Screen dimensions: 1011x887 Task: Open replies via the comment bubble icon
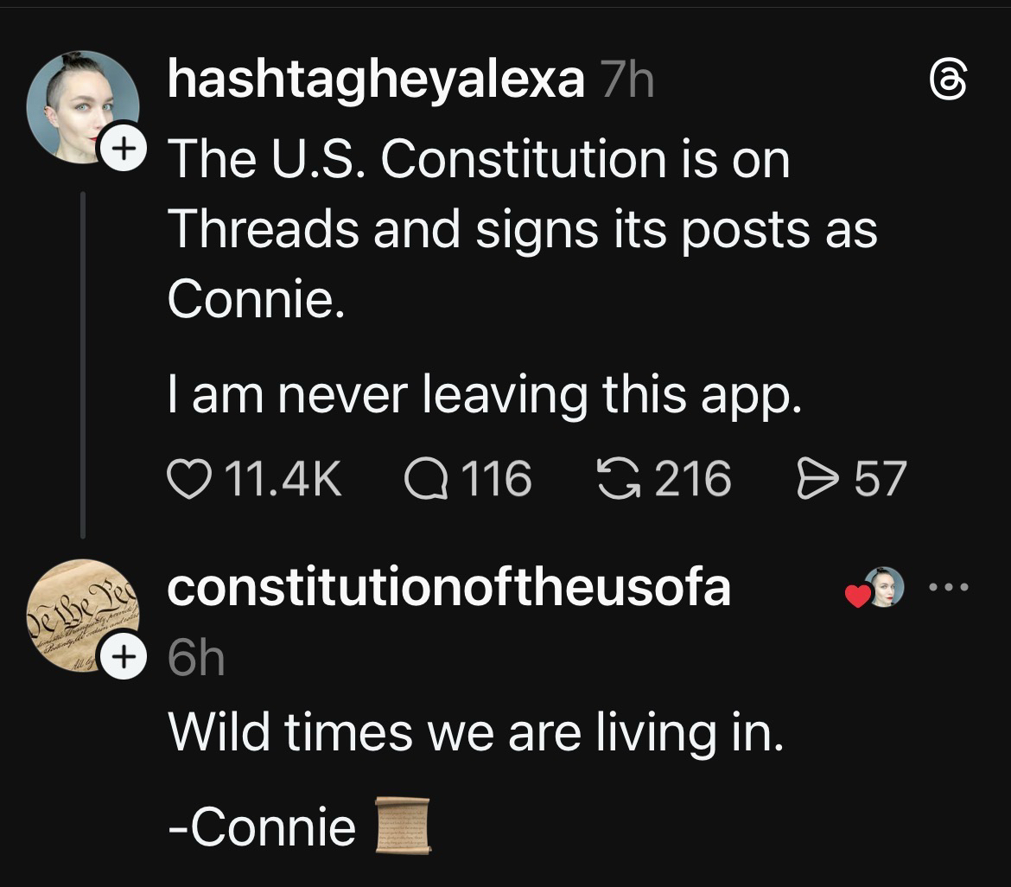coord(427,479)
